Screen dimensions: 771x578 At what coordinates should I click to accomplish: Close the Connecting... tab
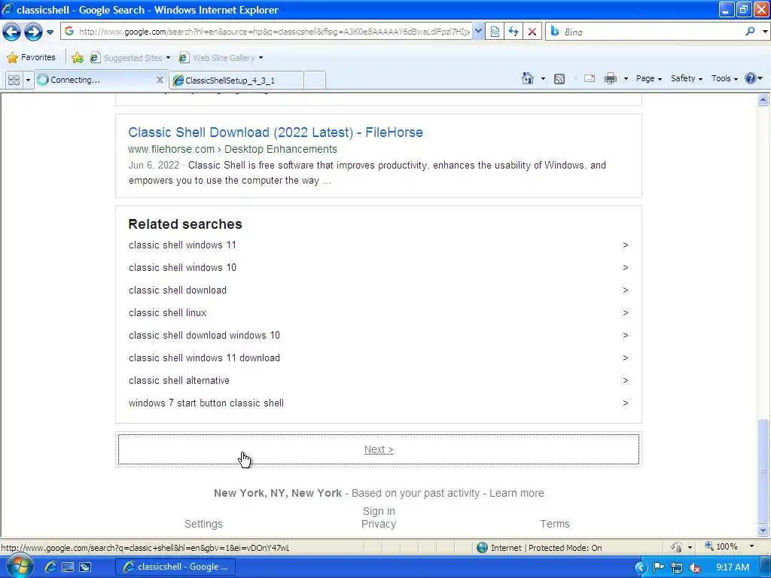point(160,80)
